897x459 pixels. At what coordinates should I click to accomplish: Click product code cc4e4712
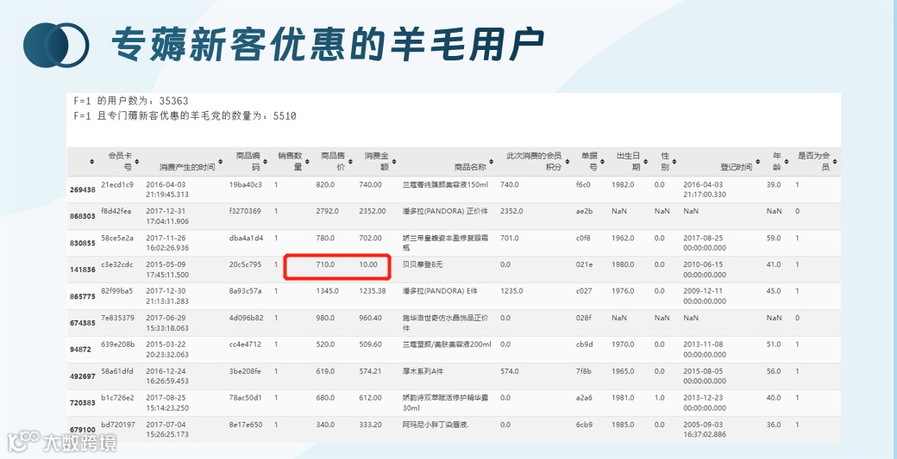coord(245,344)
